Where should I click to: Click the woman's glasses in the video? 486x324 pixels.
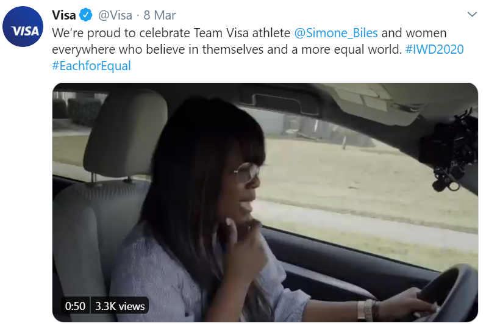[247, 171]
